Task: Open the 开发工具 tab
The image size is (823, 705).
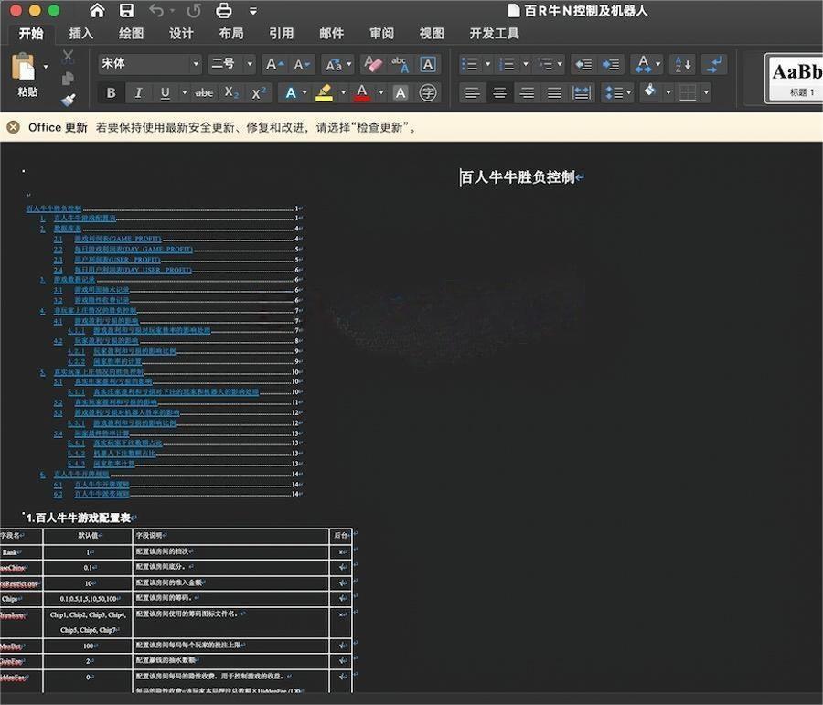Action: click(494, 34)
